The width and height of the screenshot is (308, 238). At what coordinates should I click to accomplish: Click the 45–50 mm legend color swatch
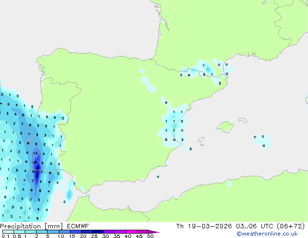143,232
